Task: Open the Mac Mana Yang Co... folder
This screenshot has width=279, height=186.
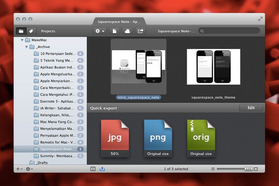Action: [x=50, y=122]
